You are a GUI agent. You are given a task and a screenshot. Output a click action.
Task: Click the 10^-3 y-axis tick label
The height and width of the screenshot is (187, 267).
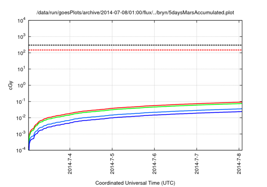pos(21,134)
